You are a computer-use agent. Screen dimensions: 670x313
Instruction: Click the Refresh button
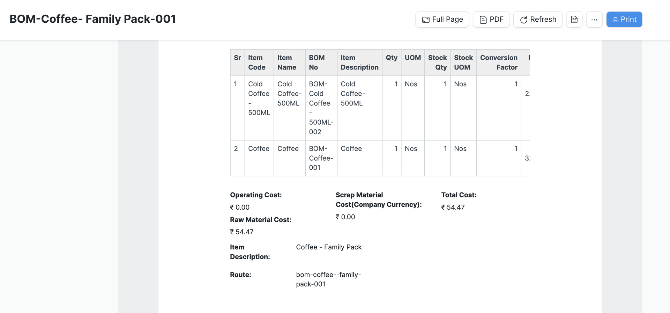click(537, 20)
